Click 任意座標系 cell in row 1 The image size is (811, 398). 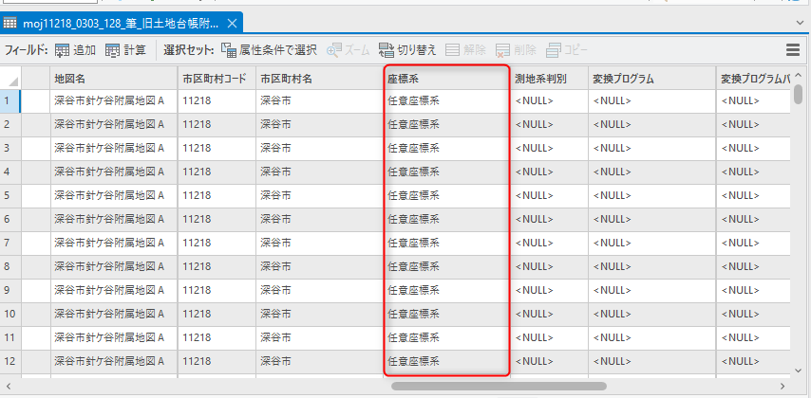[x=447, y=101]
